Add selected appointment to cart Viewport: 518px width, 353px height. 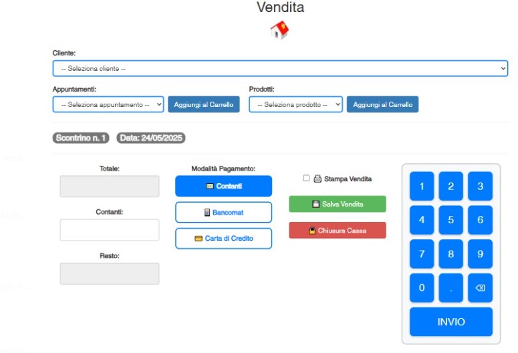[x=203, y=104]
